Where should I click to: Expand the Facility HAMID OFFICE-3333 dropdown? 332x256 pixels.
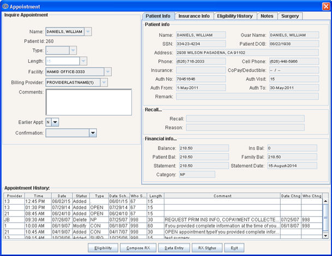pos(108,72)
